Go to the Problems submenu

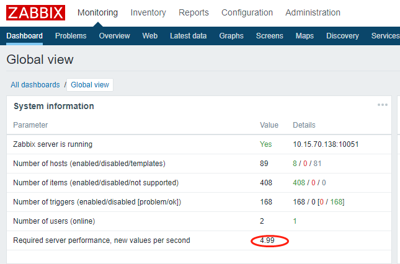[71, 36]
